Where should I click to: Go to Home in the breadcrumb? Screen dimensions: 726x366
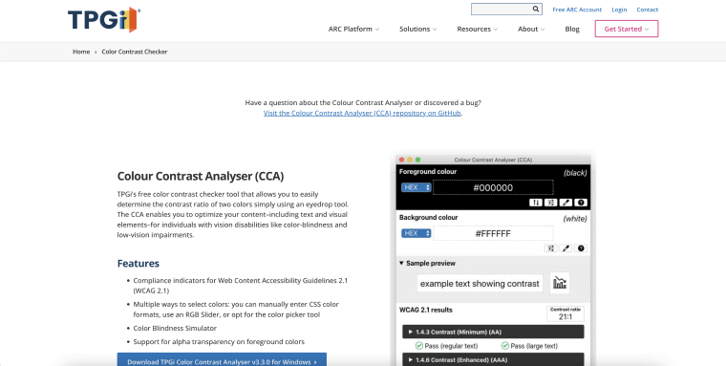tap(81, 52)
